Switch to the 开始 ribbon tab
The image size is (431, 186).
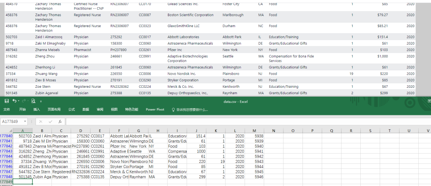click(22, 109)
